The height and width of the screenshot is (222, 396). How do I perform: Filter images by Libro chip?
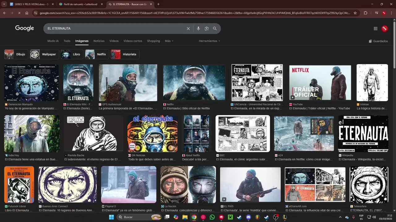72,54
